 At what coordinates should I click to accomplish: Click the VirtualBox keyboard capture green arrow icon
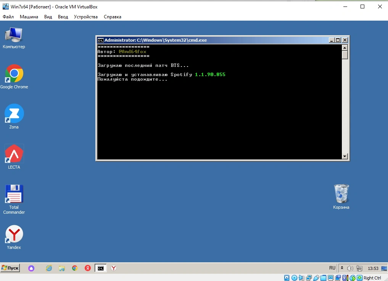point(359,278)
